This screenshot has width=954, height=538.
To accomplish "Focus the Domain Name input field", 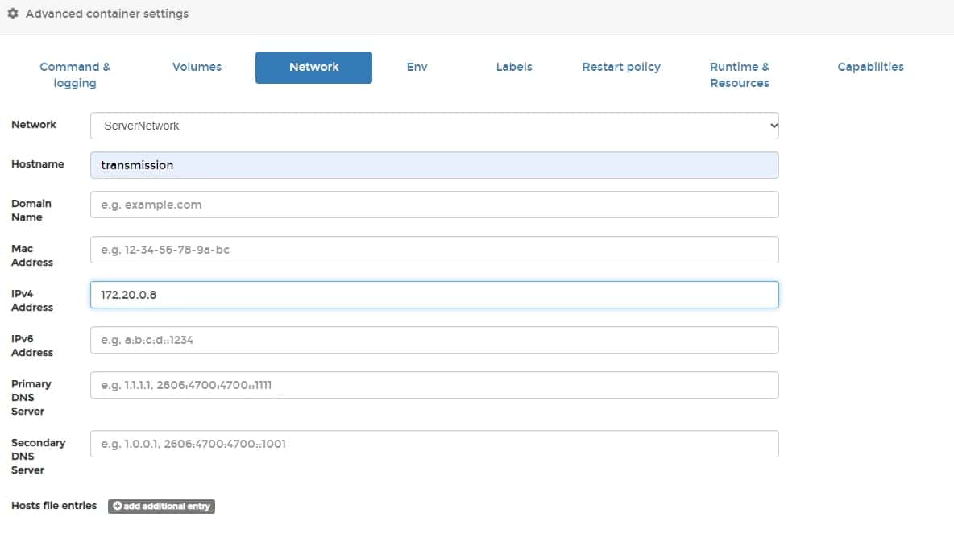I will point(434,205).
